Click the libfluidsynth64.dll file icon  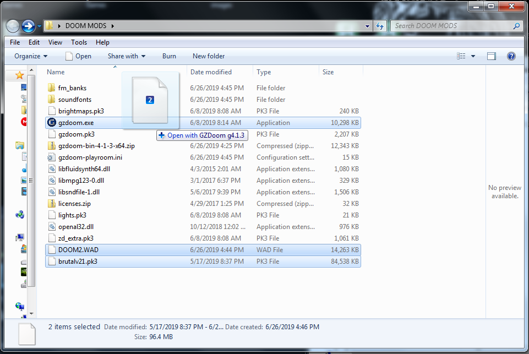(x=51, y=168)
